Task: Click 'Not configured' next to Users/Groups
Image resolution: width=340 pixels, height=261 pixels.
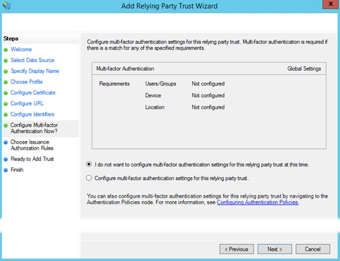Action: [x=208, y=84]
